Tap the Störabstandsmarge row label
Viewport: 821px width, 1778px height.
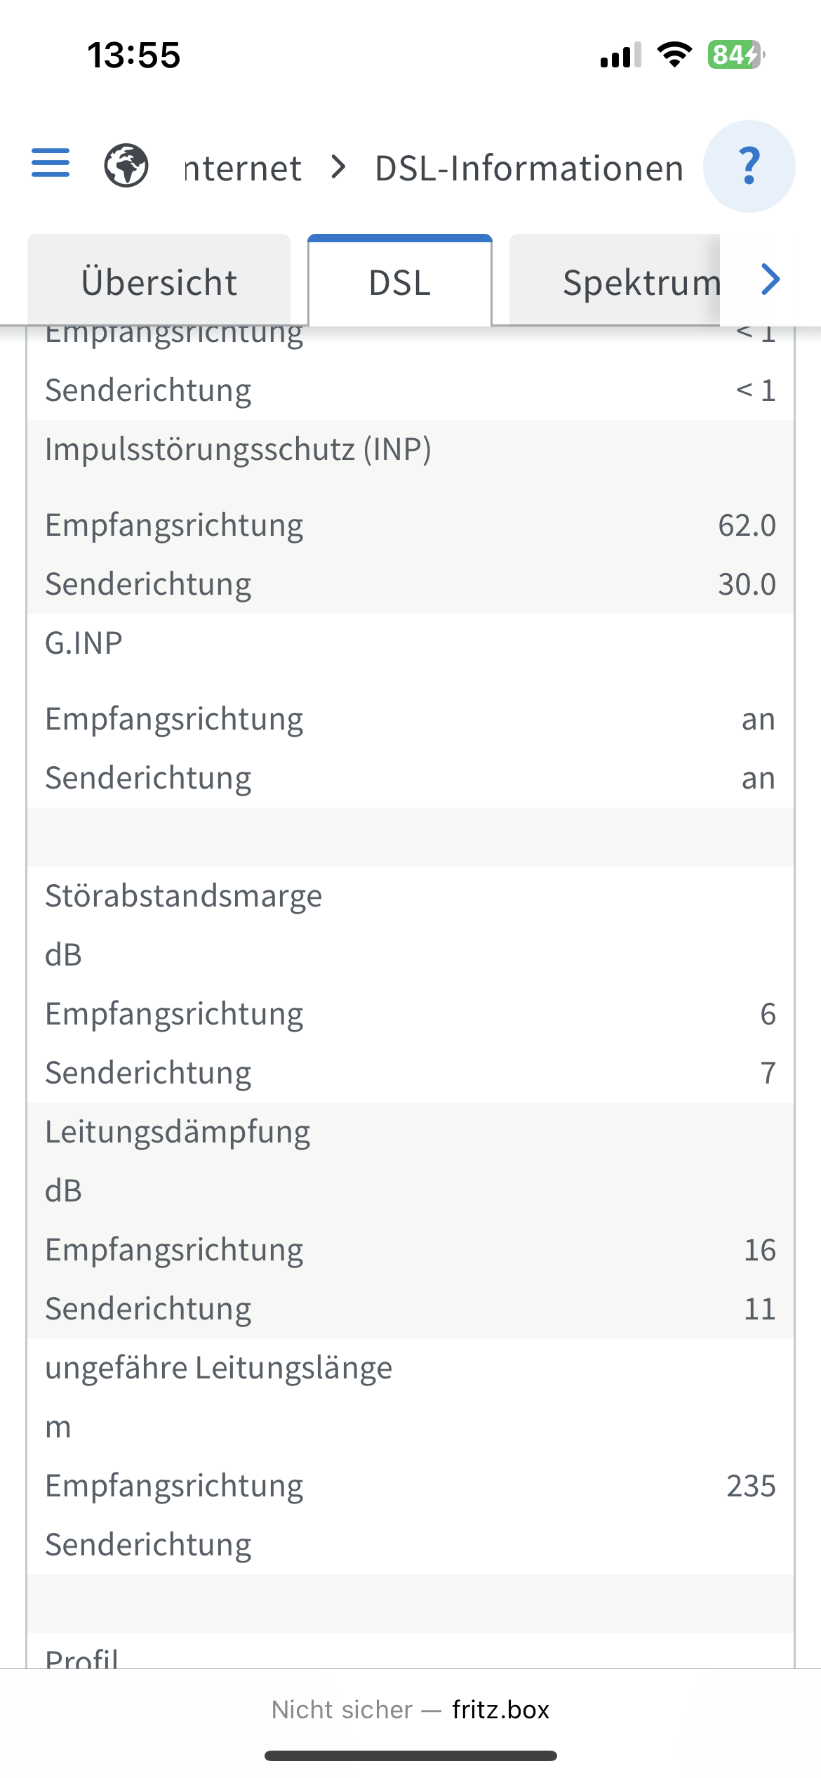coord(183,896)
